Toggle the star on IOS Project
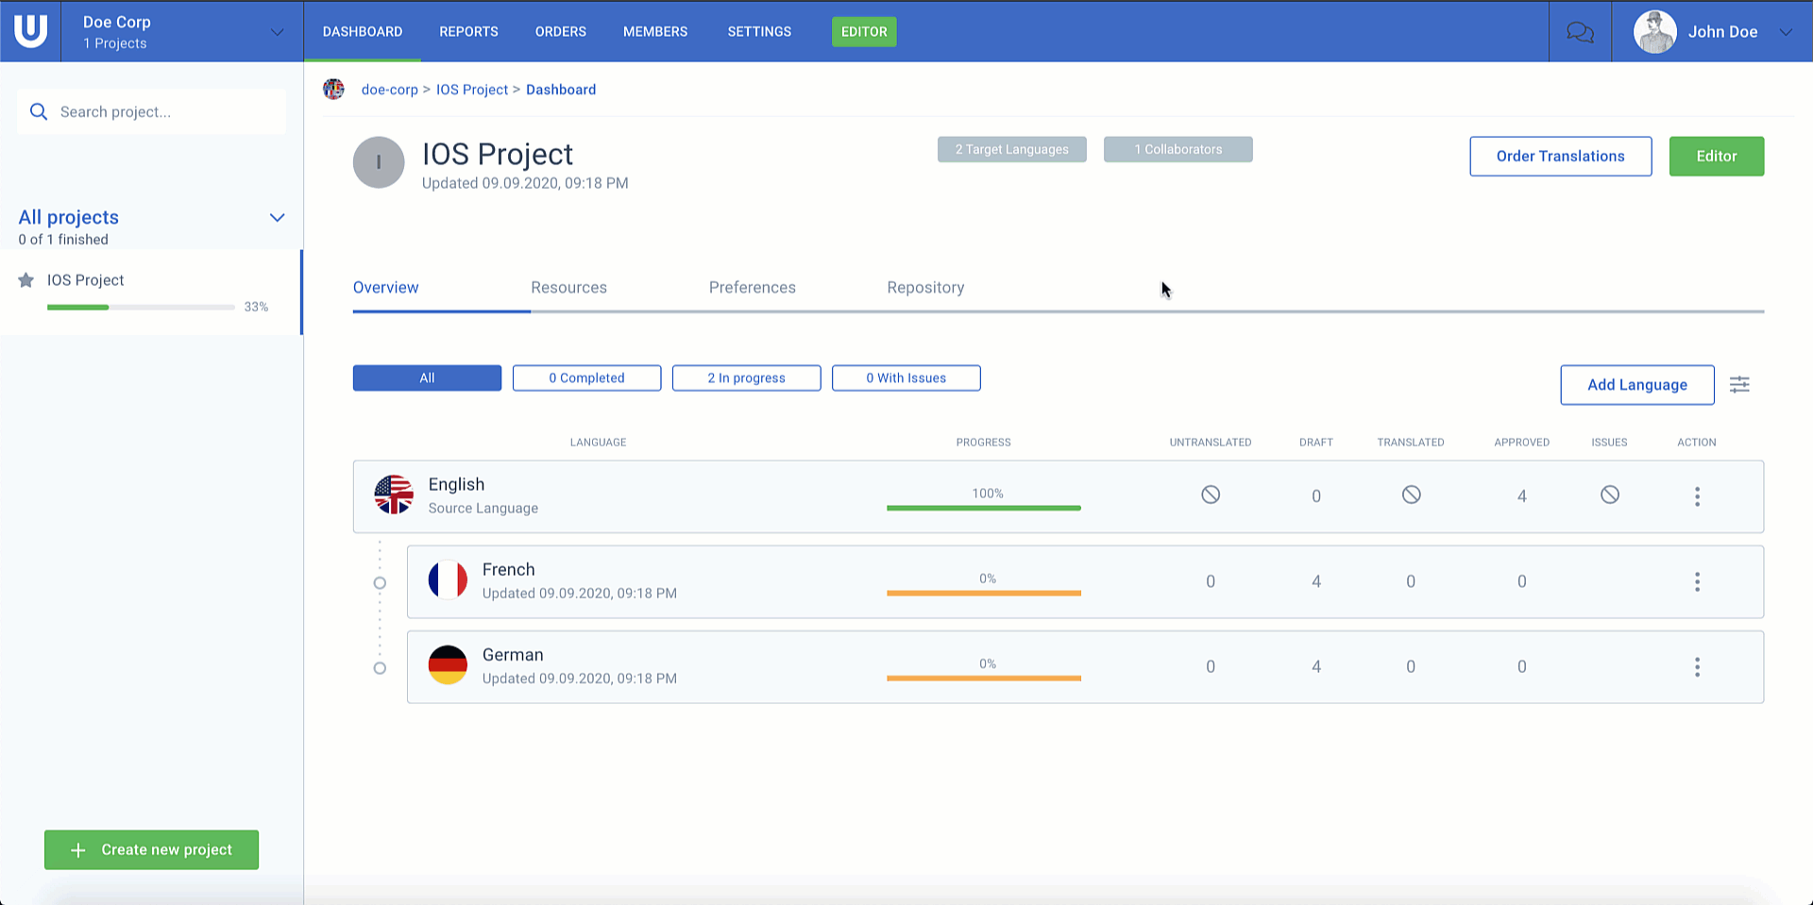 point(26,280)
